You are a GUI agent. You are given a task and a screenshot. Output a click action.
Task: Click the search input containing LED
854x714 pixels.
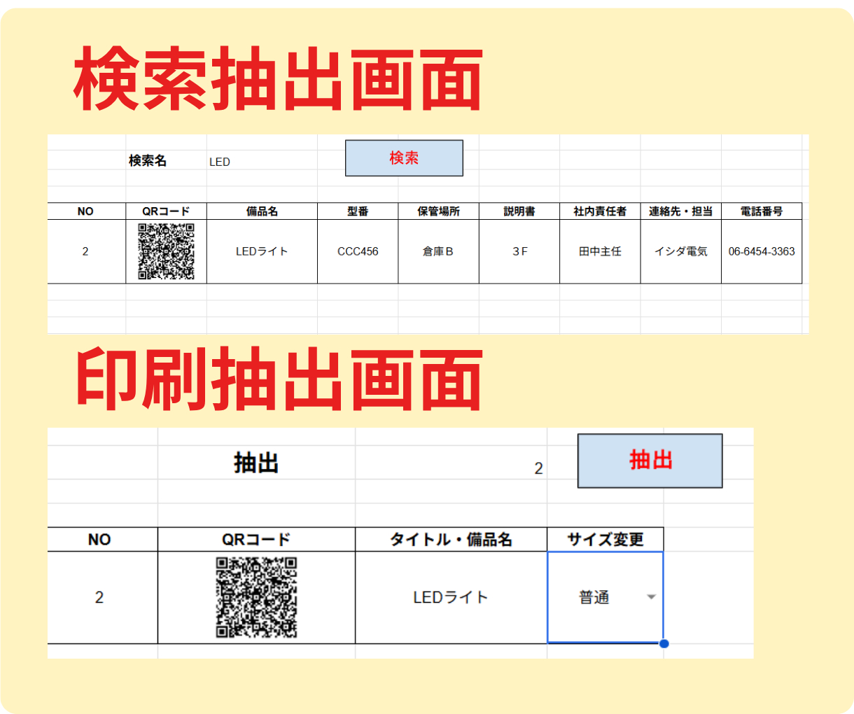pyautogui.click(x=262, y=161)
